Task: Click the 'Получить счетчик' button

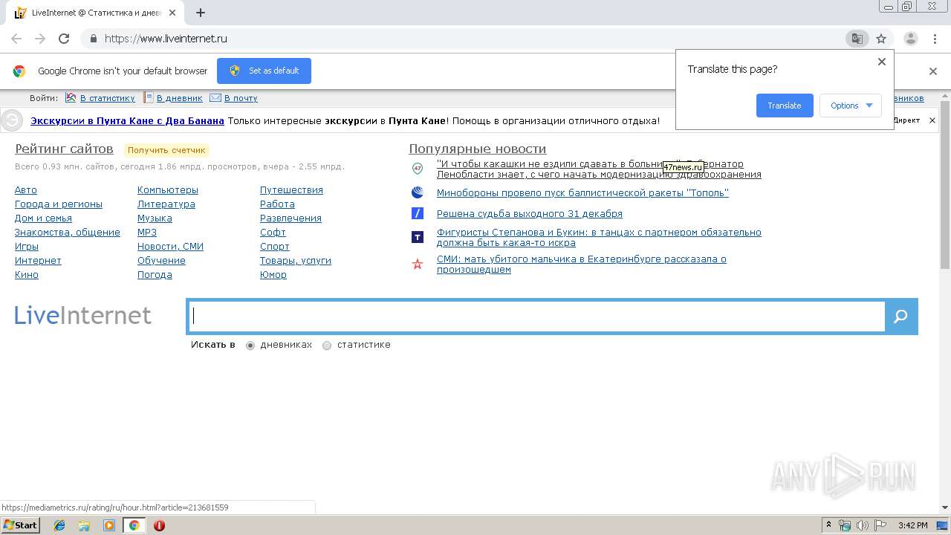Action: [x=166, y=150]
